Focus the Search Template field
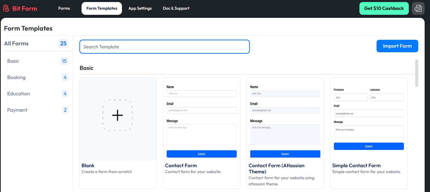 (164, 47)
